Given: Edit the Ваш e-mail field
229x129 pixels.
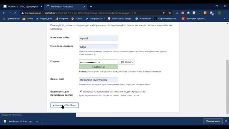Looking at the screenshot, I should click(x=98, y=80).
